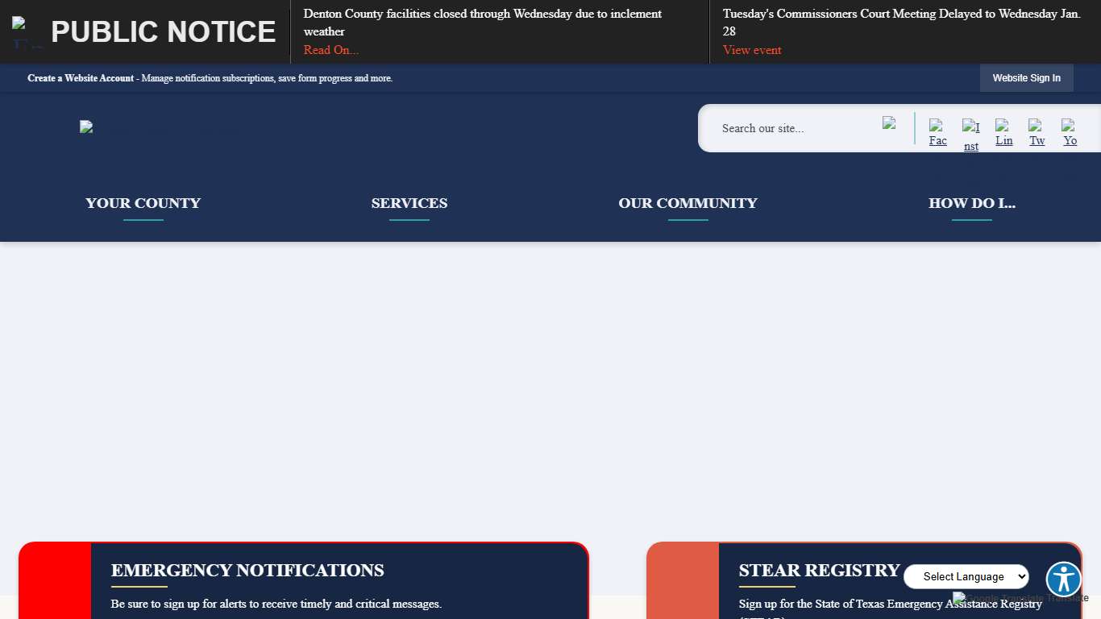The width and height of the screenshot is (1101, 619).
Task: Open the YOUR COUNTY menu
Action: coord(143,203)
